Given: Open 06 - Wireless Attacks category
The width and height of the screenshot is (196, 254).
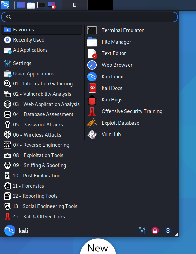Looking at the screenshot, I should (42, 135).
